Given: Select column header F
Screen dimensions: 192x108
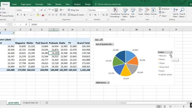Looking at the screenshot, I should pyautogui.click(x=54, y=30).
